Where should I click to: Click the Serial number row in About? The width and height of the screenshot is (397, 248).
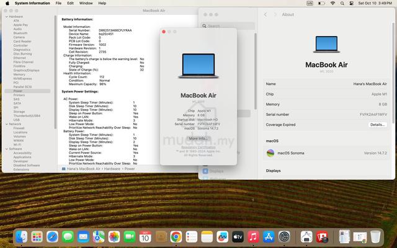click(x=326, y=115)
